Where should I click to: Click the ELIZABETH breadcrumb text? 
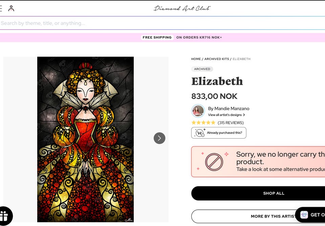(x=241, y=59)
